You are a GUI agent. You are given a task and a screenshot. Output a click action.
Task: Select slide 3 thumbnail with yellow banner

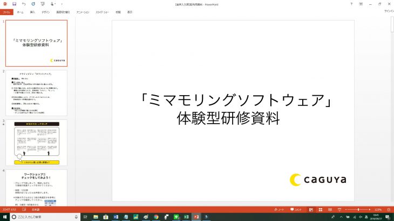pyautogui.click(x=37, y=142)
